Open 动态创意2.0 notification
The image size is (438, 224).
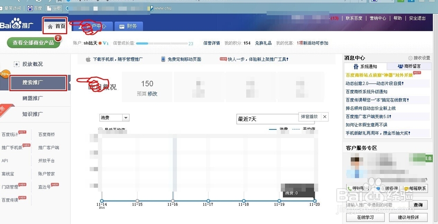(x=374, y=83)
